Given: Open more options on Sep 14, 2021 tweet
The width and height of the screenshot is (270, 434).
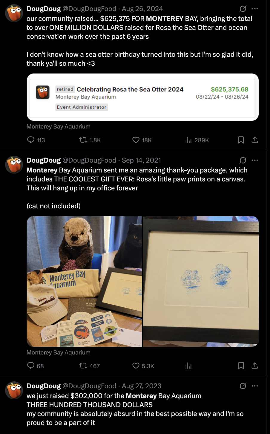Looking at the screenshot, I should point(255,160).
